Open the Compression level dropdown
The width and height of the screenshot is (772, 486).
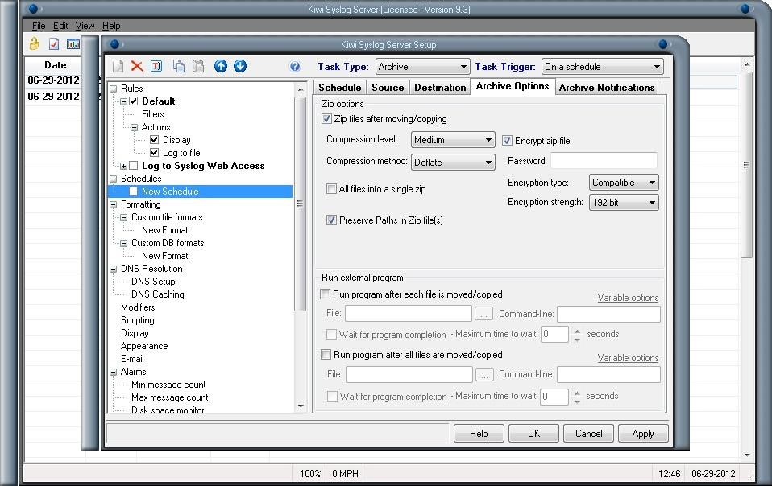pyautogui.click(x=453, y=140)
